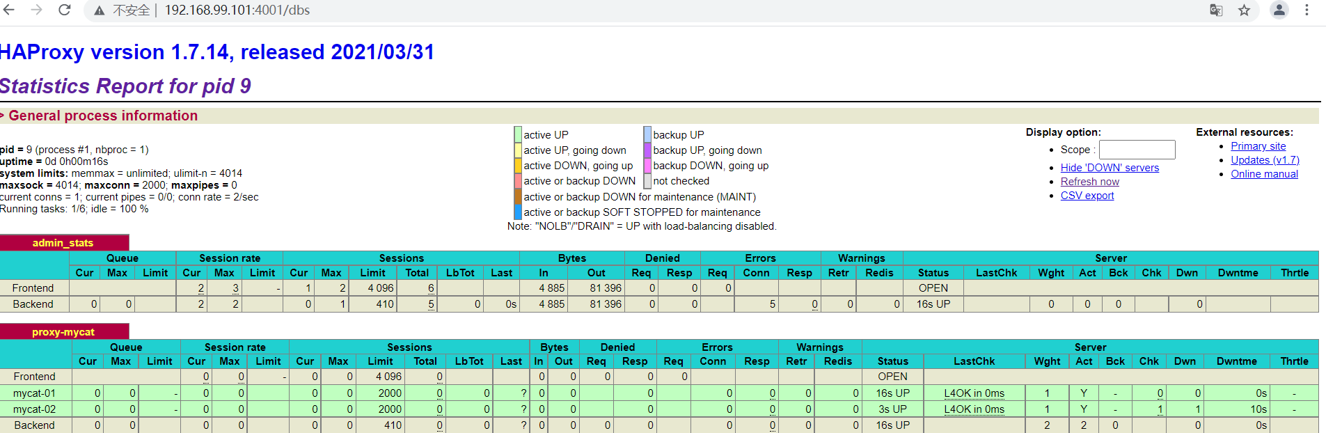Open the browser three-dot menu
Screen dimensions: 1326x433
(x=1307, y=10)
